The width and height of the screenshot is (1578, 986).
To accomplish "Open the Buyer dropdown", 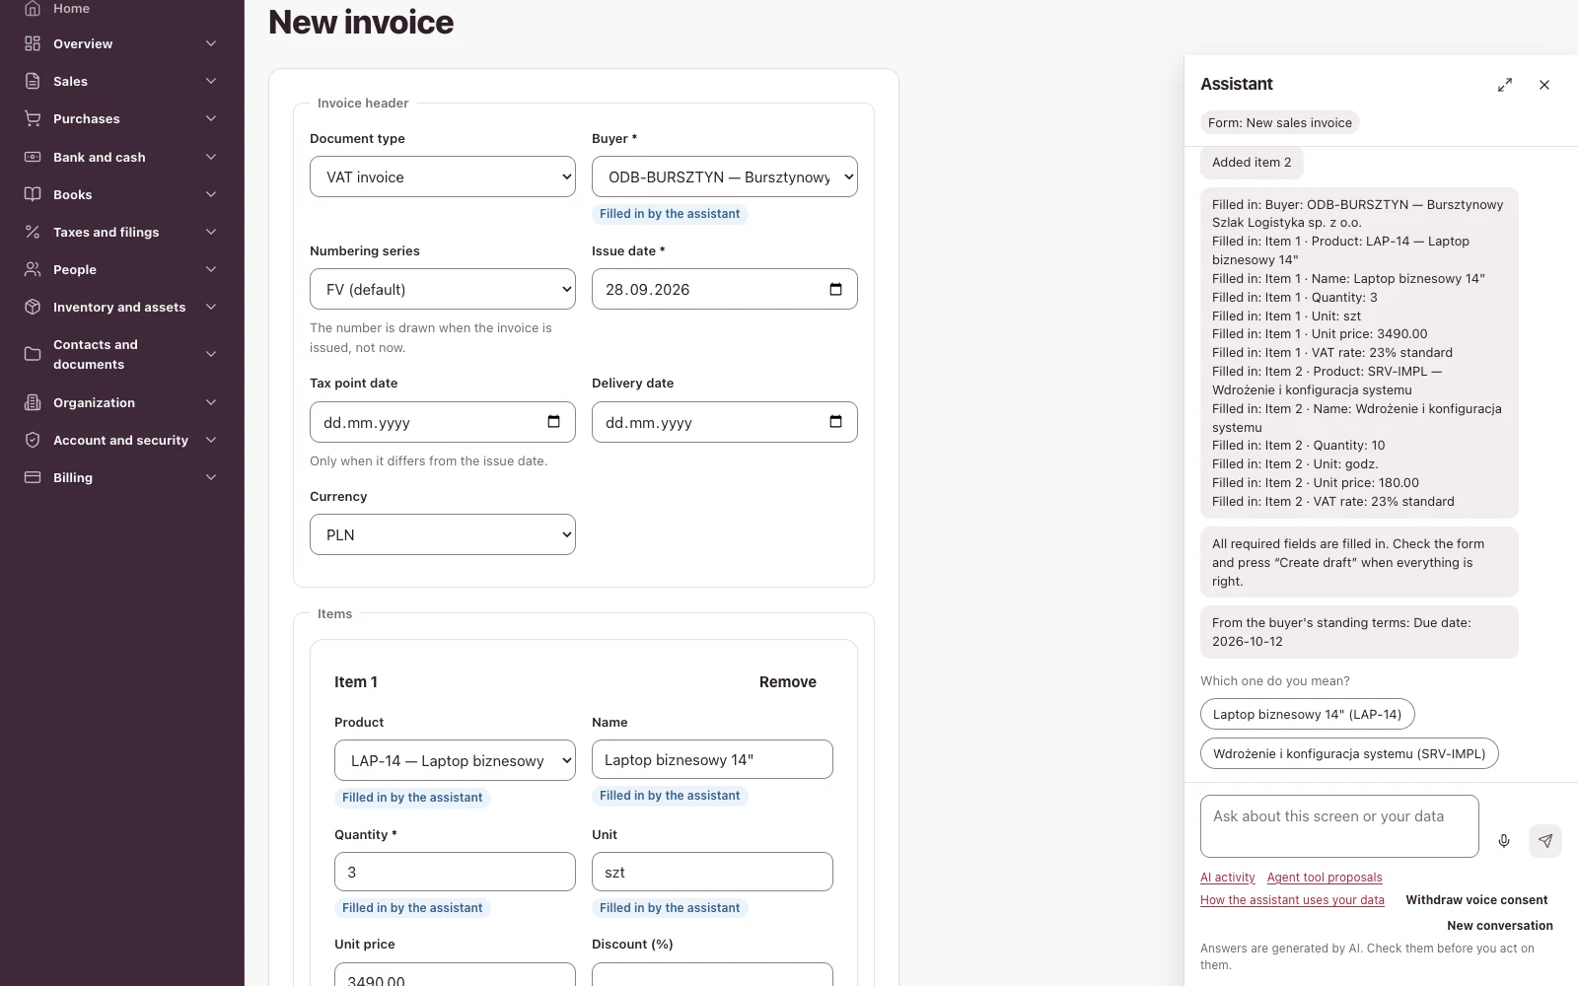I will click(x=725, y=176).
